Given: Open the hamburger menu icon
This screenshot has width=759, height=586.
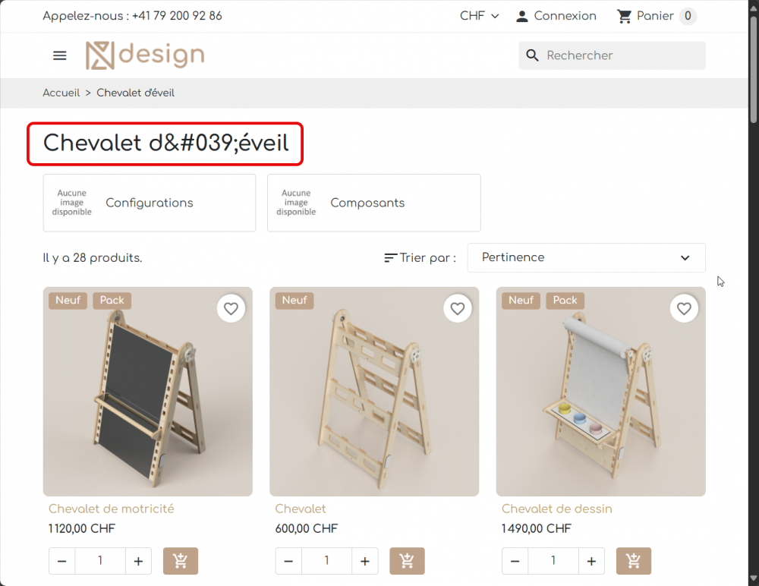Looking at the screenshot, I should pyautogui.click(x=59, y=55).
